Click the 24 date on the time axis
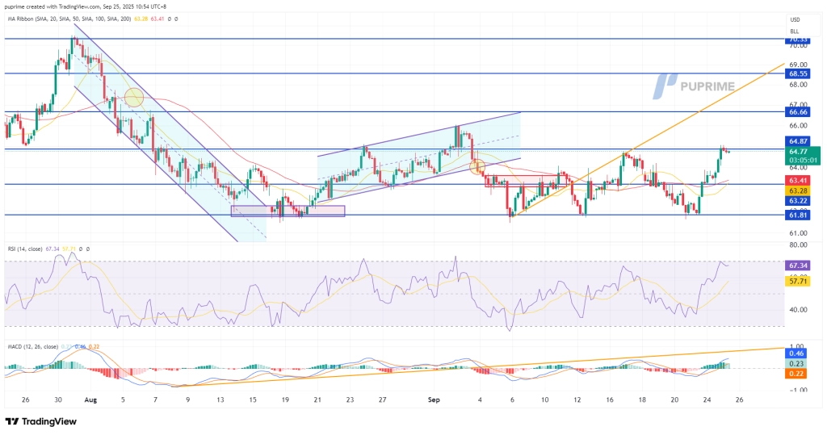Screen dimensions: 827x435 [707, 400]
